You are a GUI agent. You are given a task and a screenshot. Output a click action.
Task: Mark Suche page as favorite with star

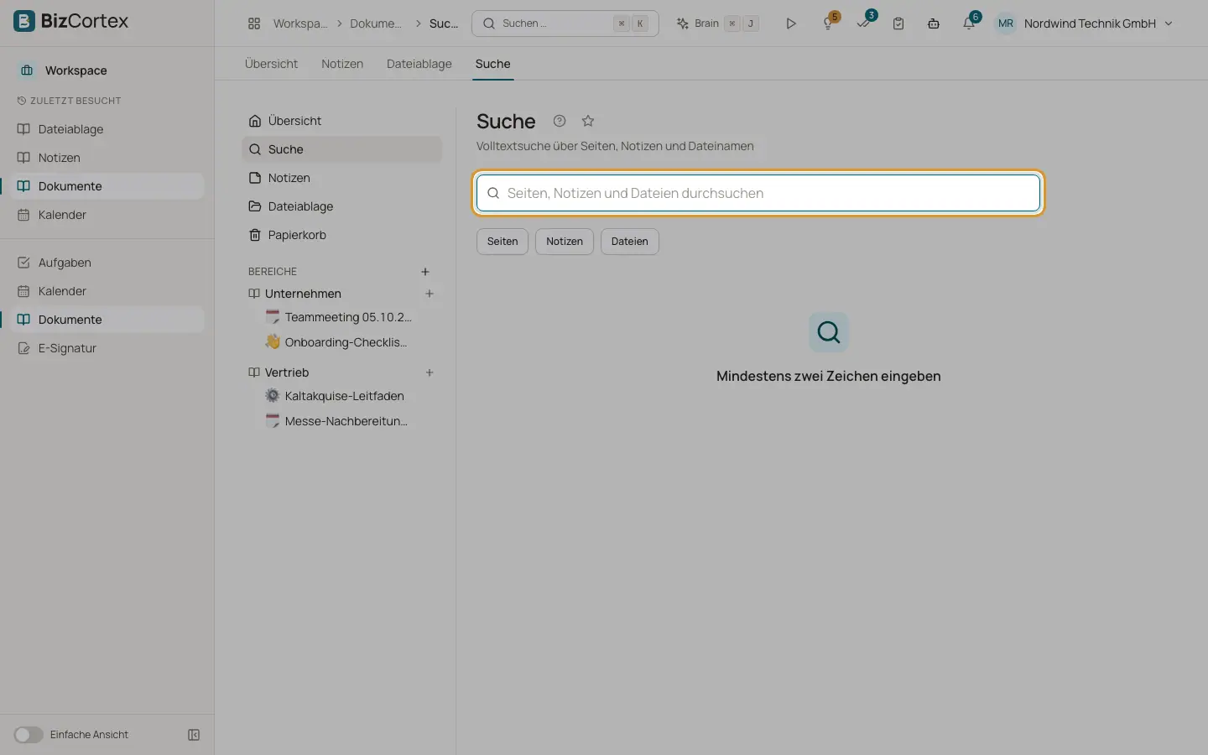click(x=588, y=121)
